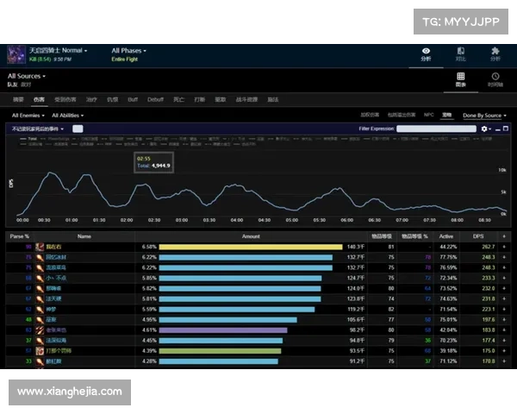Sort by the Parse % column header
Image resolution: width=517 pixels, height=414 pixels.
(x=20, y=236)
